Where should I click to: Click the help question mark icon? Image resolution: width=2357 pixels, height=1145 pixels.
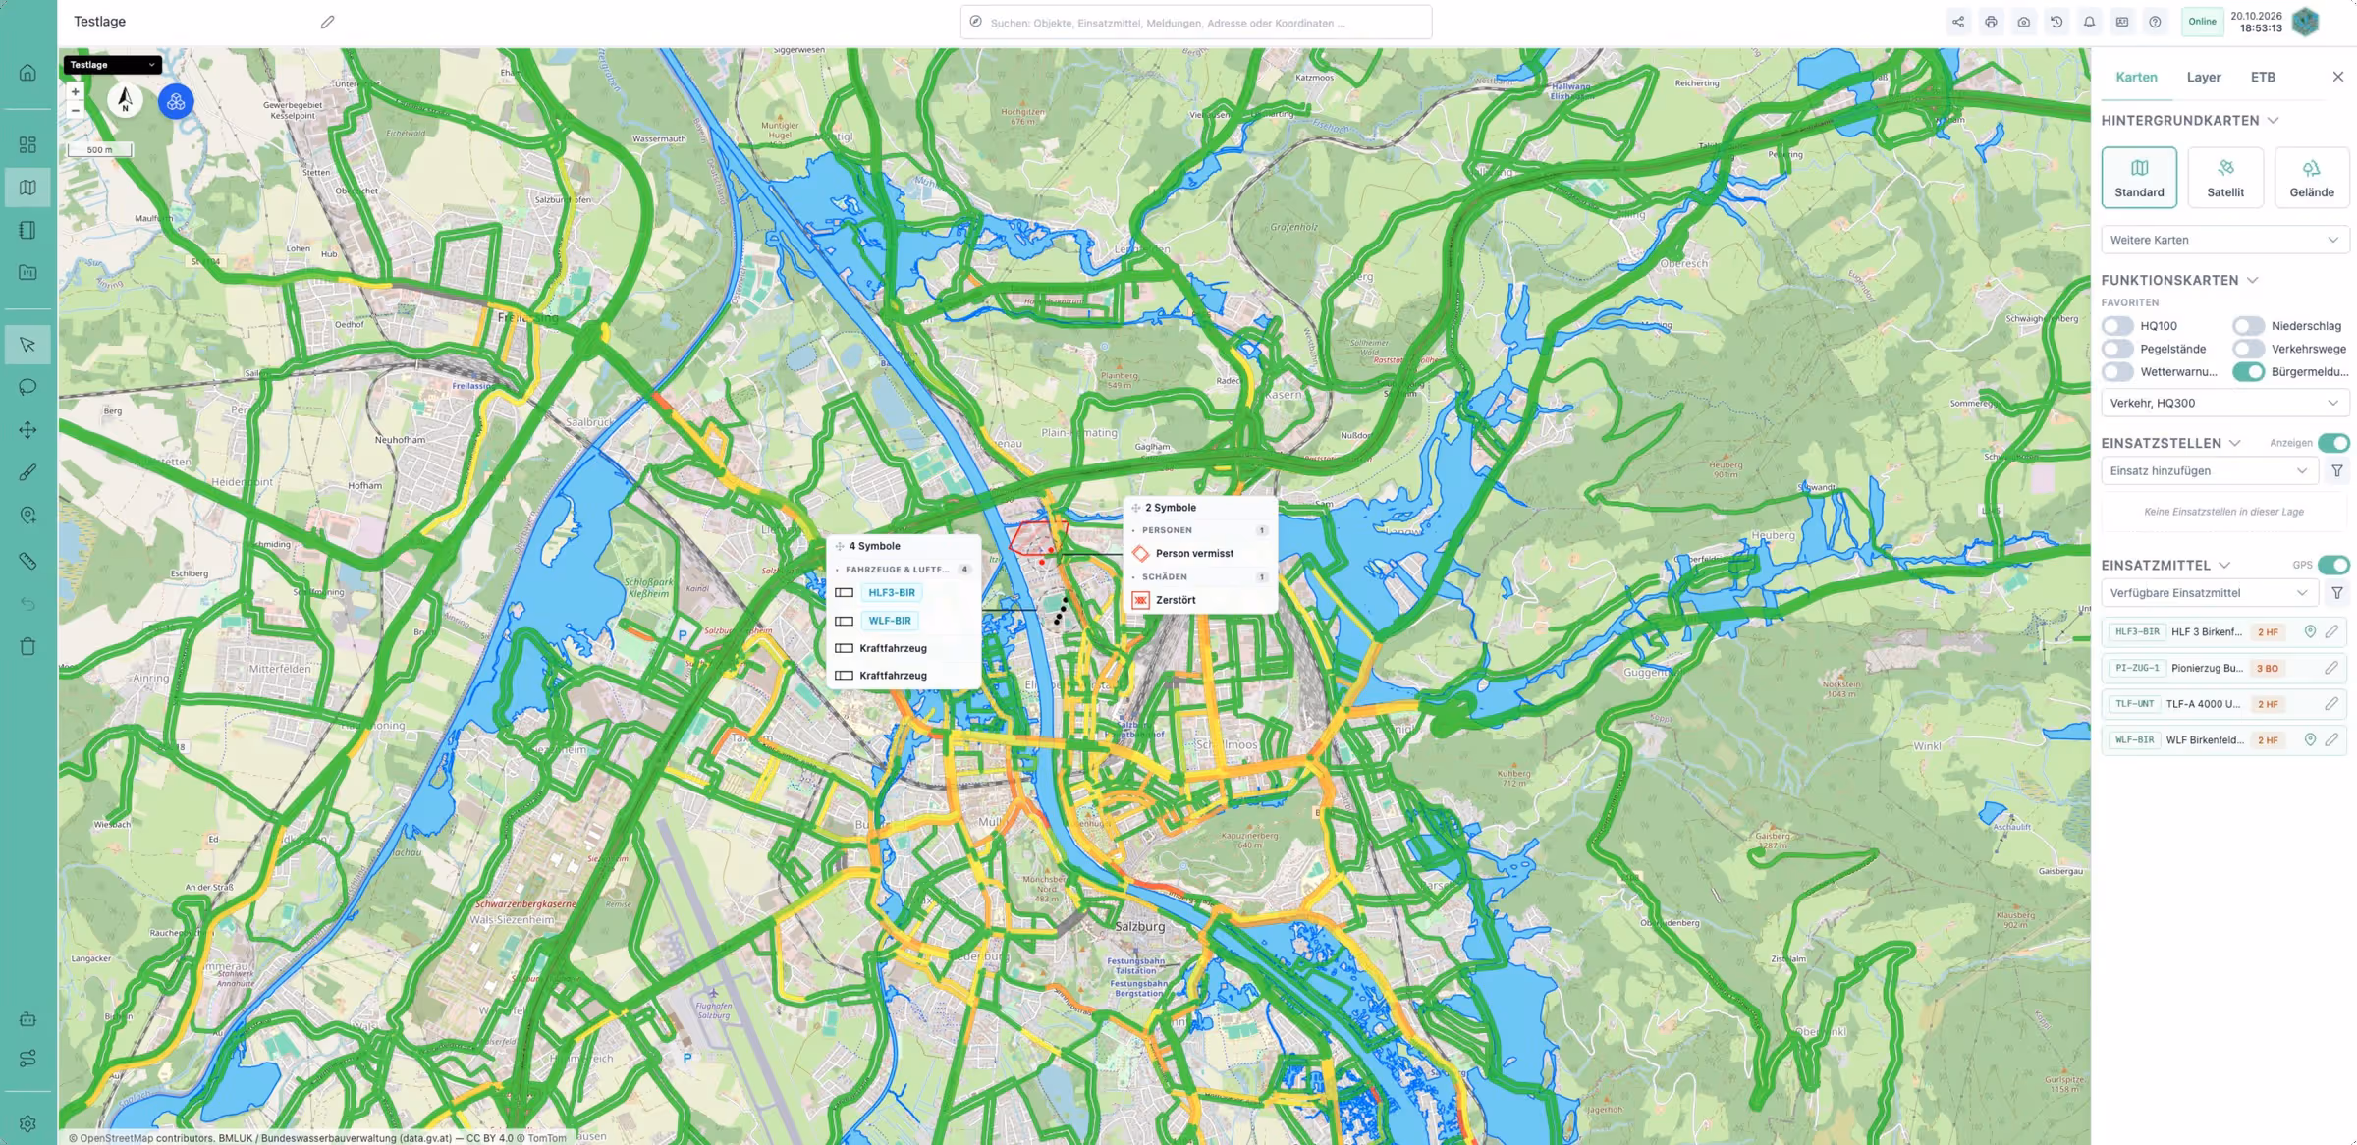click(2155, 22)
